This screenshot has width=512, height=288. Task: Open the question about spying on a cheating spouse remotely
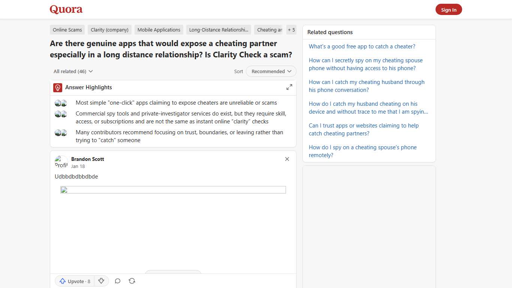pyautogui.click(x=362, y=151)
